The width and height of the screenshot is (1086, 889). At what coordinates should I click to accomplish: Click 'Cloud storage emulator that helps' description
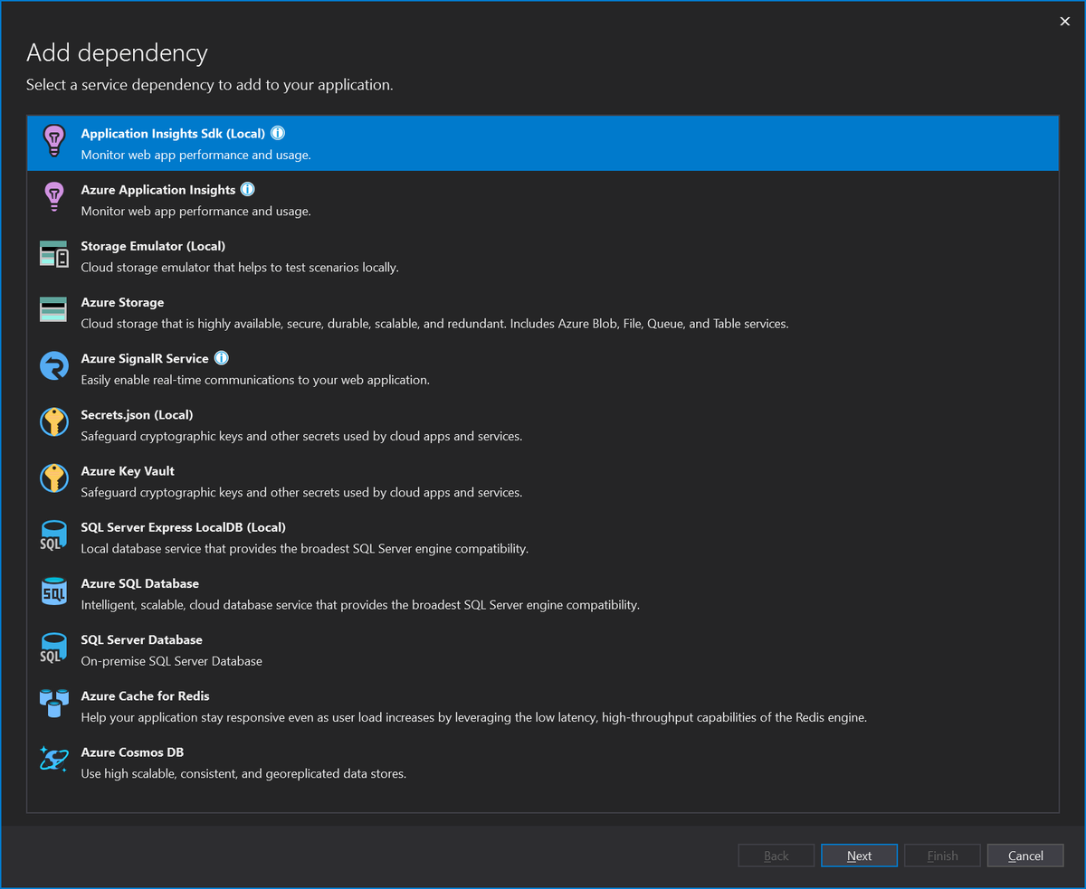click(240, 268)
